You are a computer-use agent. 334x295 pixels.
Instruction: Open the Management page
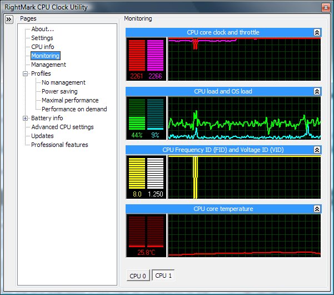click(48, 65)
